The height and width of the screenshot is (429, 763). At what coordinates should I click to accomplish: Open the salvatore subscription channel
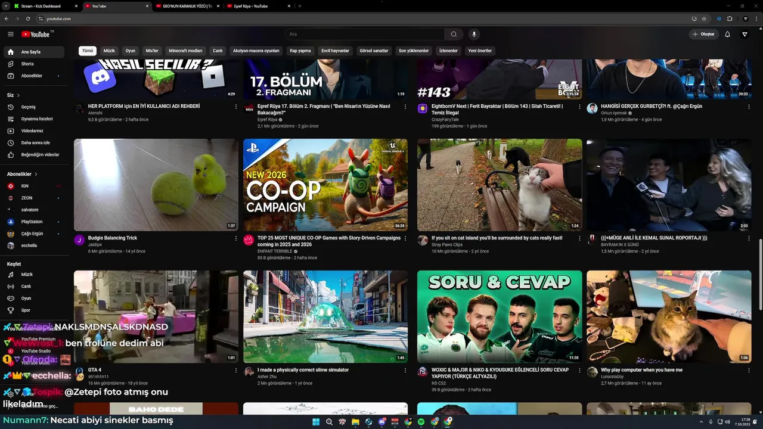click(x=35, y=210)
